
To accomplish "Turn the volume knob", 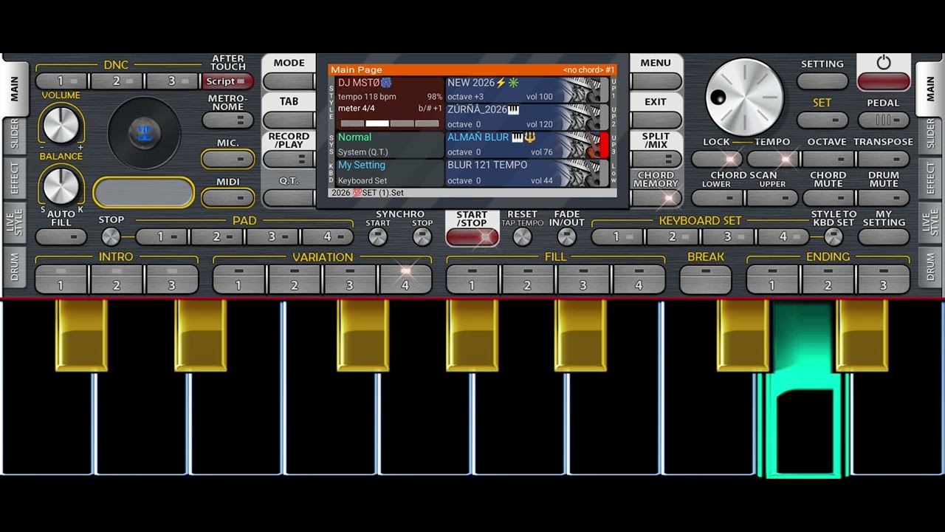I will click(61, 123).
